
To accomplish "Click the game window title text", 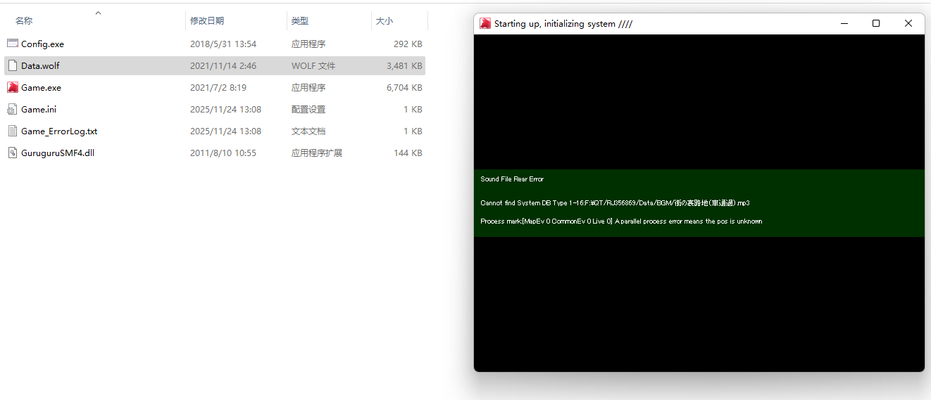I will [x=563, y=23].
